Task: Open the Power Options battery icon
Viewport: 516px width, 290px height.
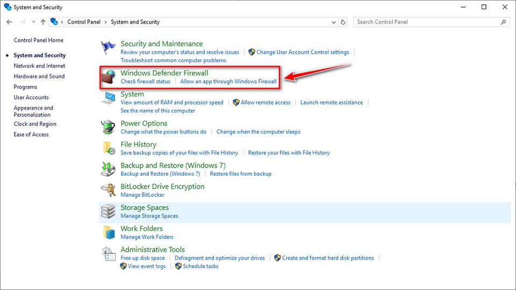Action: pos(108,127)
